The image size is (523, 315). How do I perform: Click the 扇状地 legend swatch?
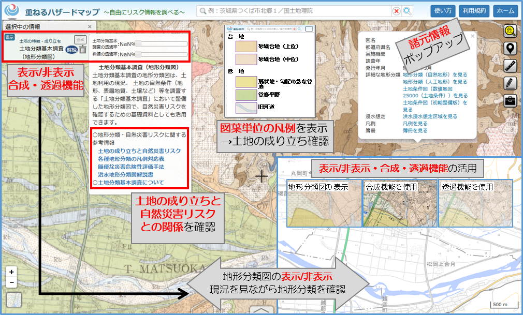(246, 82)
